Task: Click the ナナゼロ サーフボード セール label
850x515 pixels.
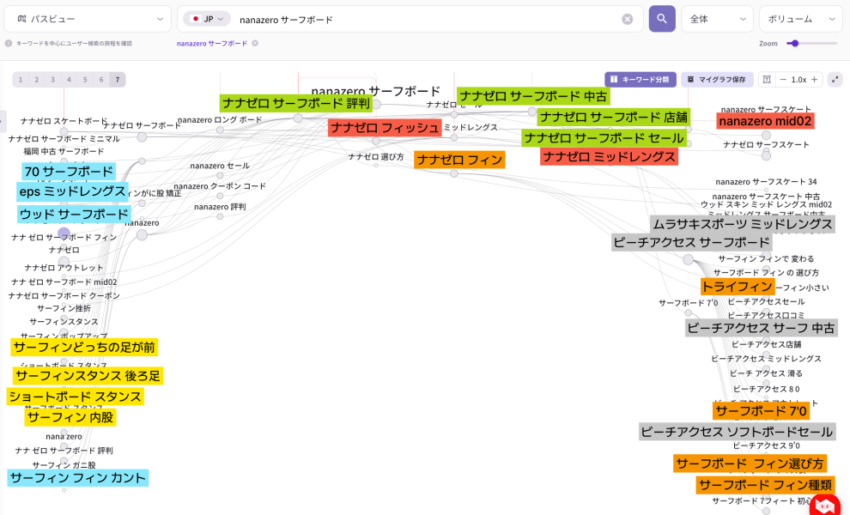Action: (x=604, y=137)
